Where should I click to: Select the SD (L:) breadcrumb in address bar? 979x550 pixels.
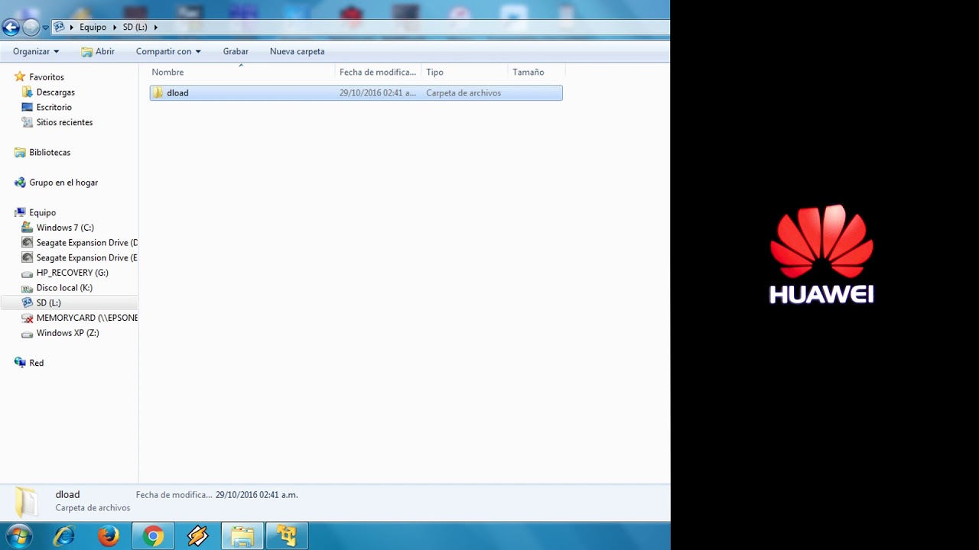pyautogui.click(x=135, y=27)
